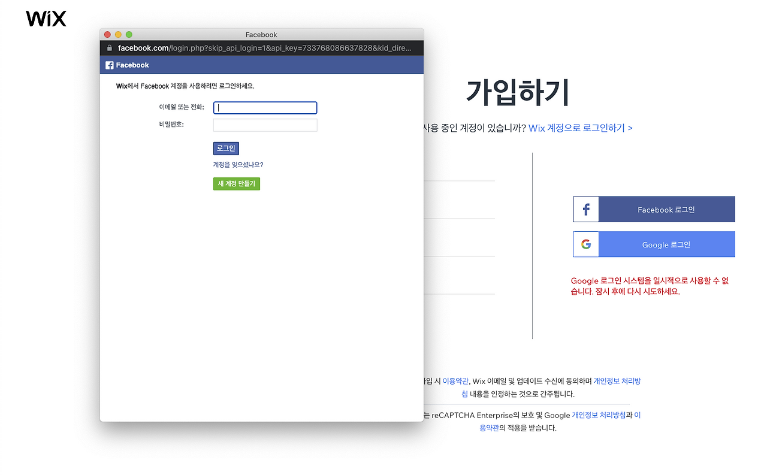Screen dimensions: 767x475
Task: Click the Facebook window title bar text
Action: [261, 35]
